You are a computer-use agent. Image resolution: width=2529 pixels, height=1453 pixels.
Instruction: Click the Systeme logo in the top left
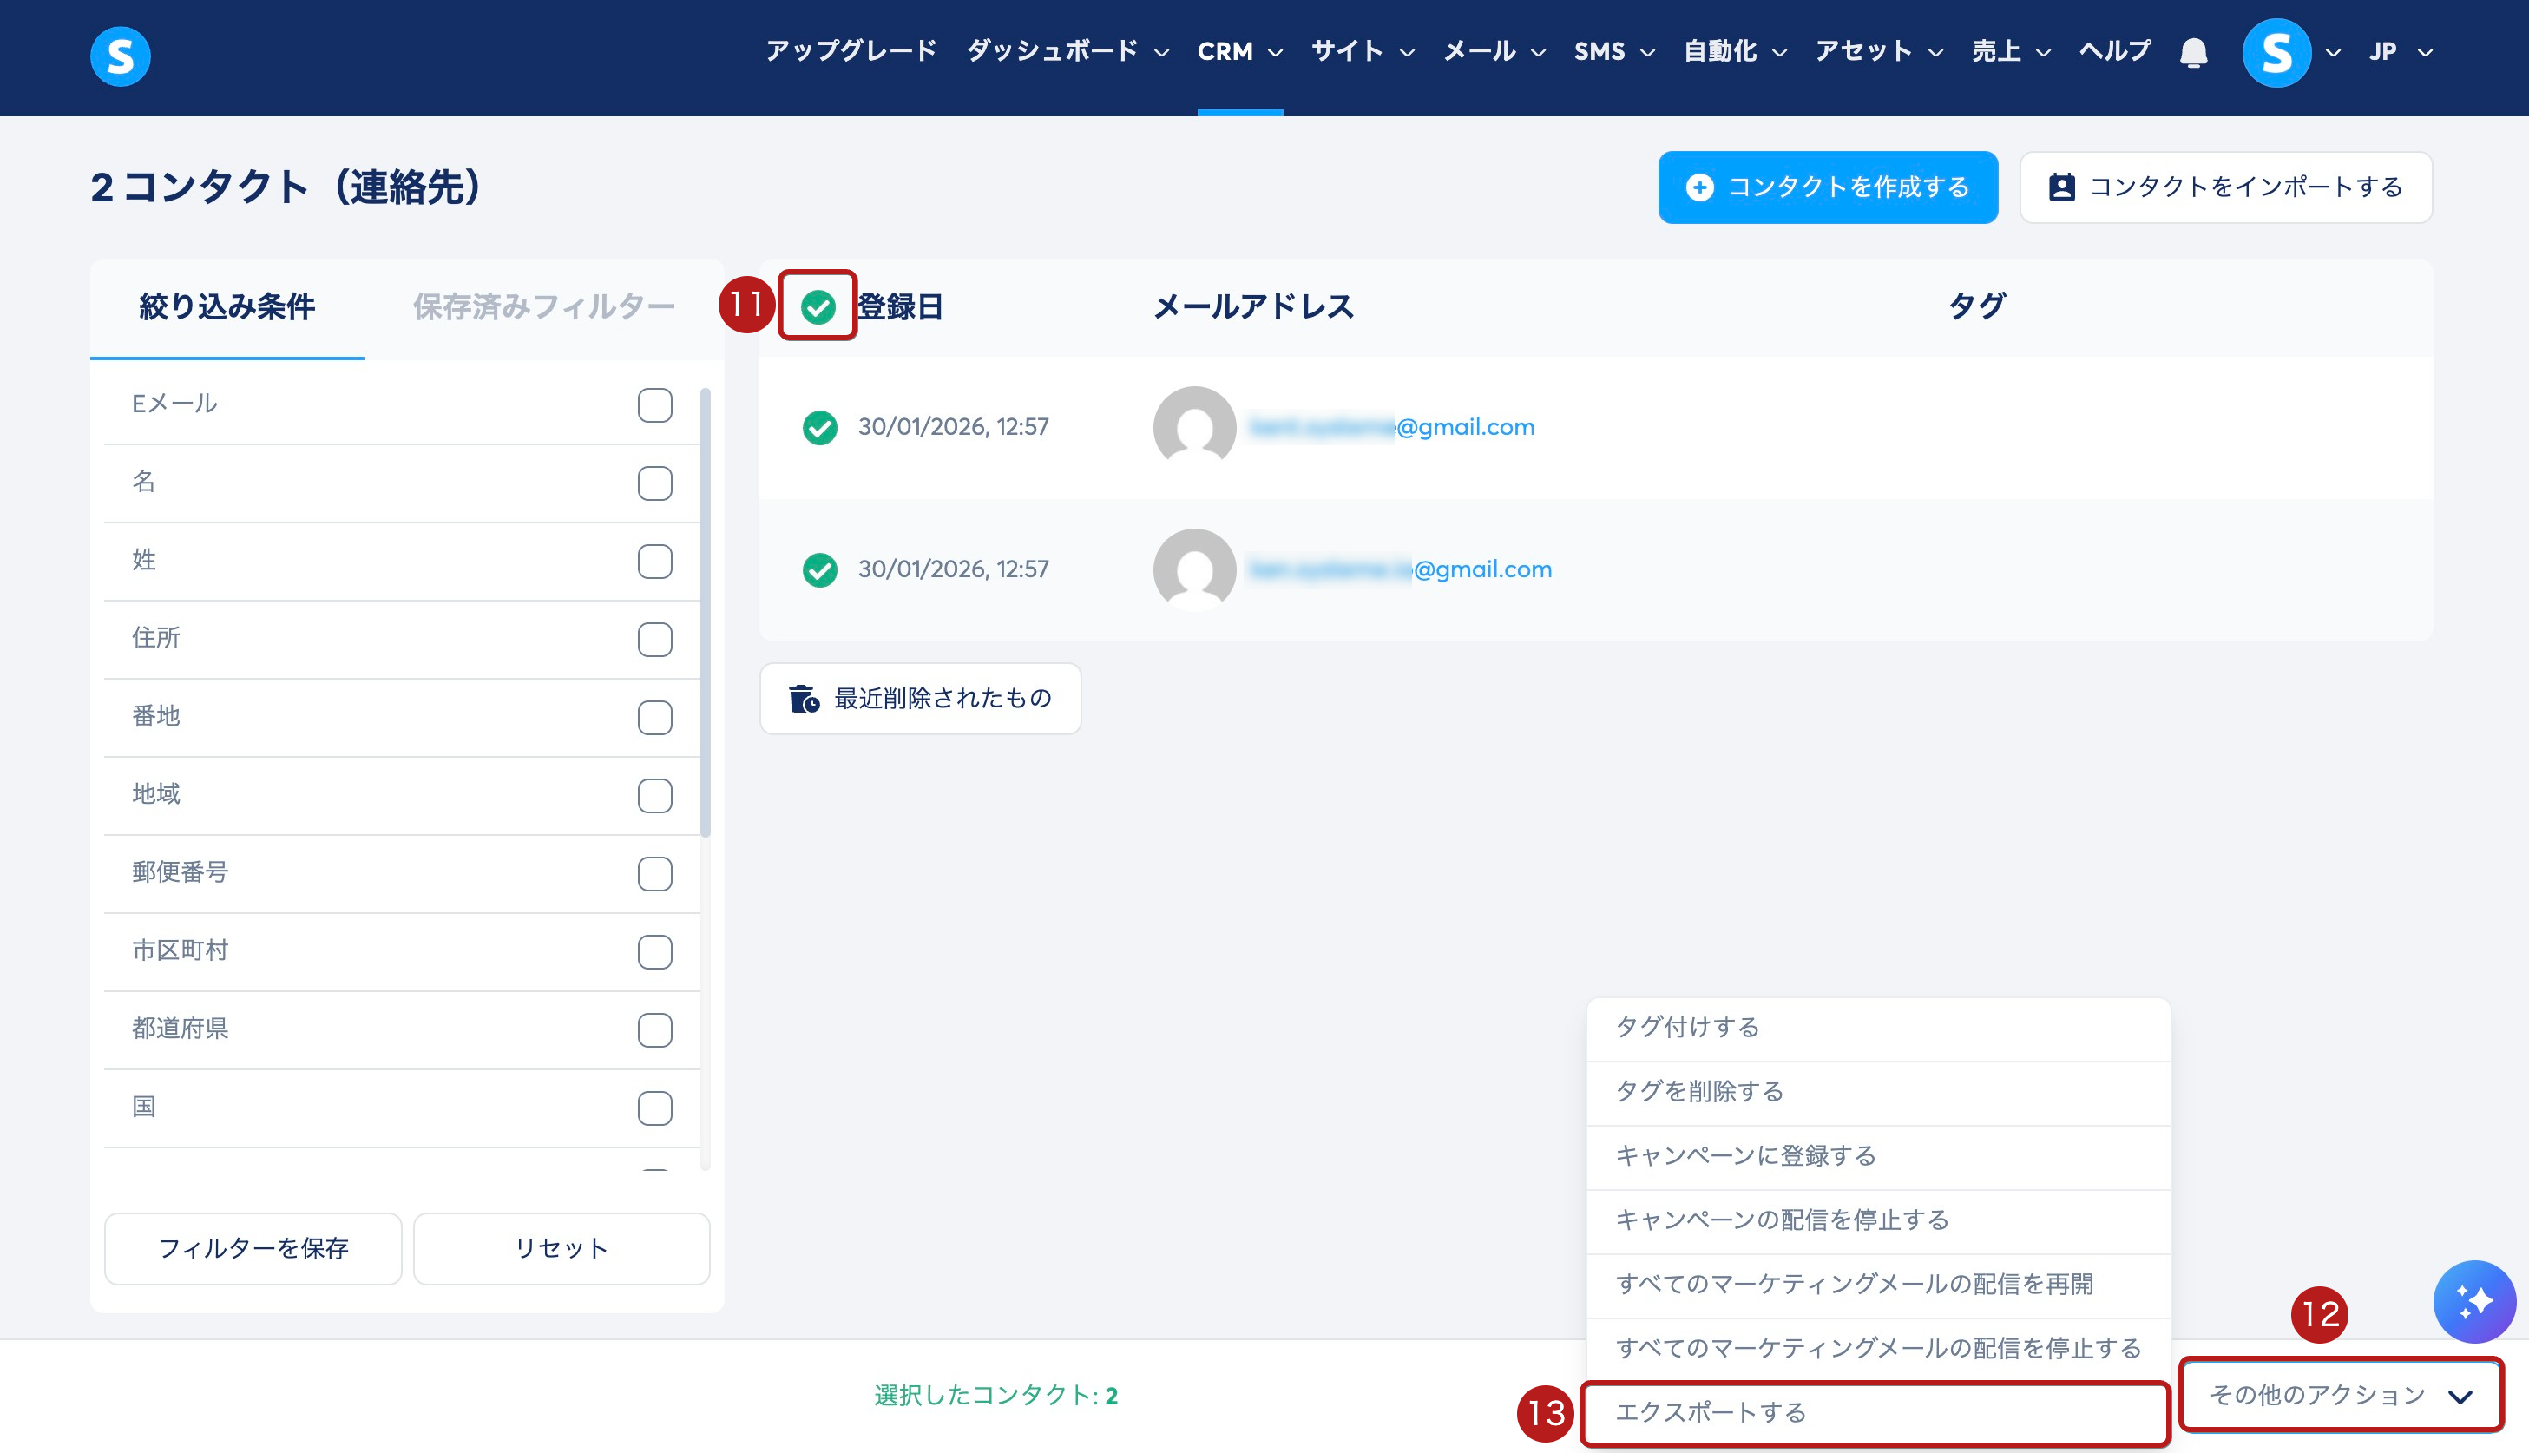click(x=120, y=56)
